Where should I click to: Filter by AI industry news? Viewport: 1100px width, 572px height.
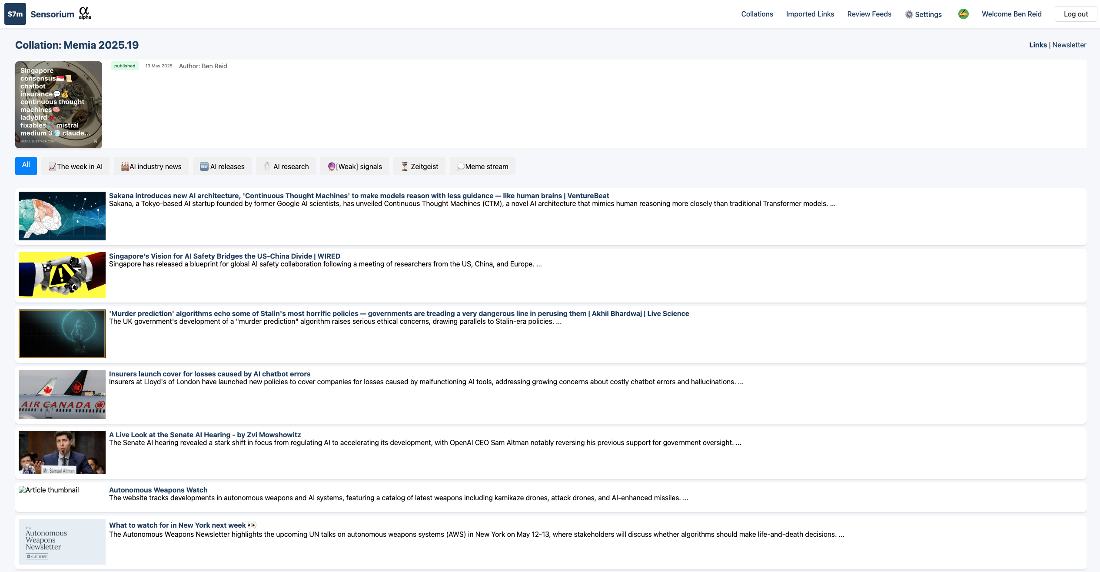pyautogui.click(x=151, y=166)
